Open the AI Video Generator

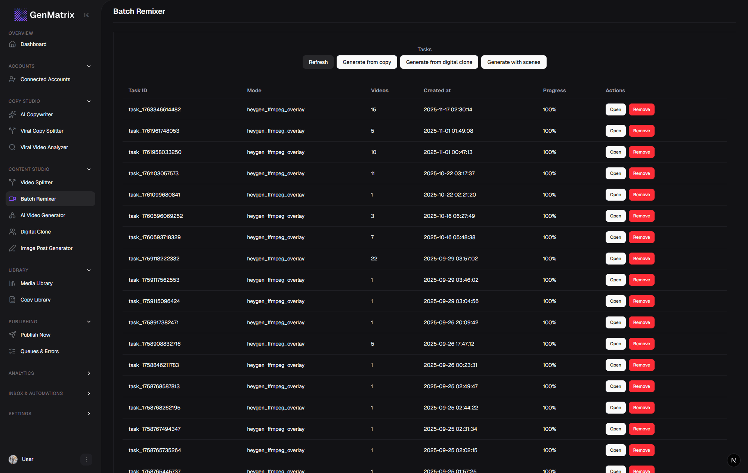click(x=42, y=215)
